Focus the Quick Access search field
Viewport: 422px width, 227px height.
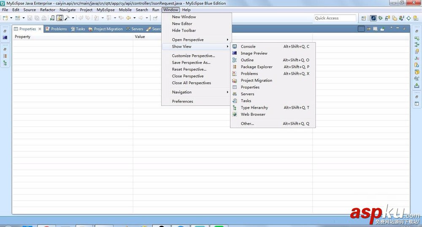pos(335,18)
